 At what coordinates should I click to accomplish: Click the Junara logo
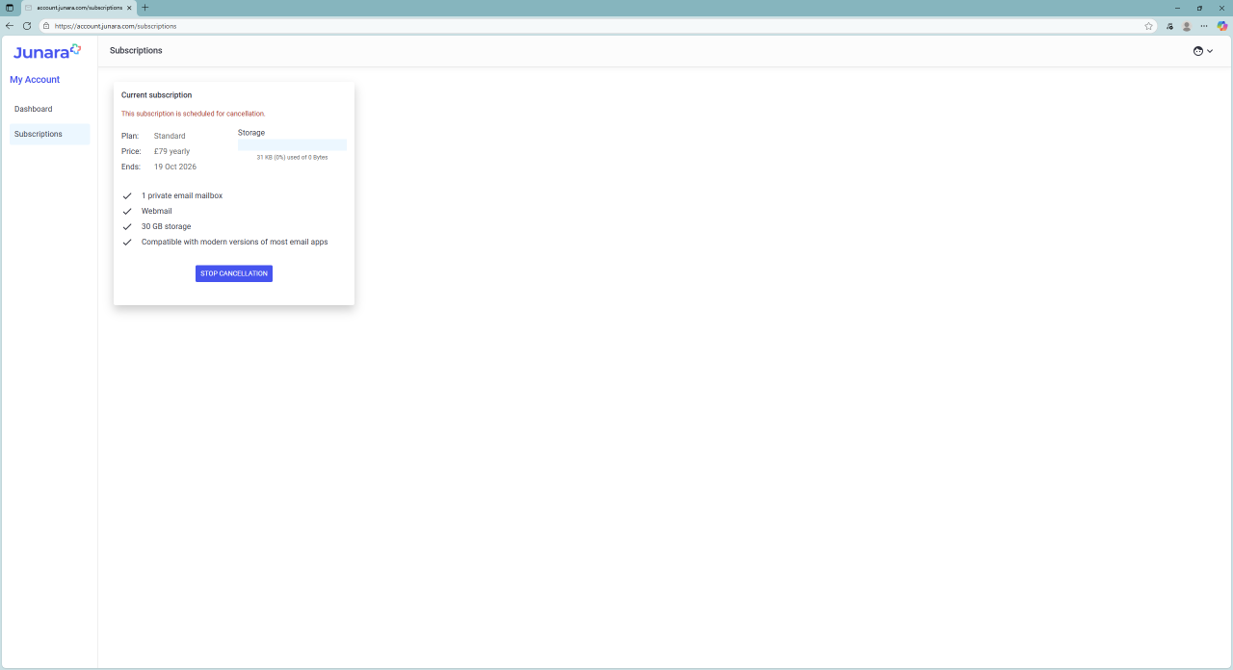(47, 51)
